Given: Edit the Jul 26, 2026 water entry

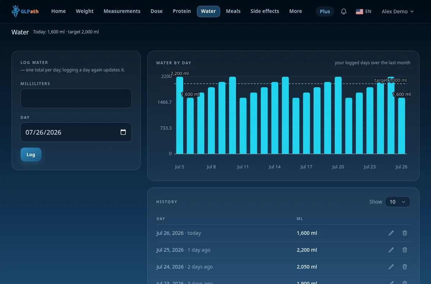Looking at the screenshot, I should 391,233.
